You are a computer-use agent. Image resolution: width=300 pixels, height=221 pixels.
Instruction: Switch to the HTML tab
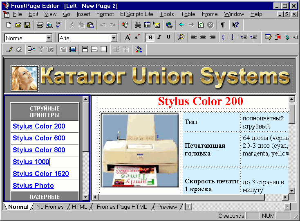tap(79, 207)
